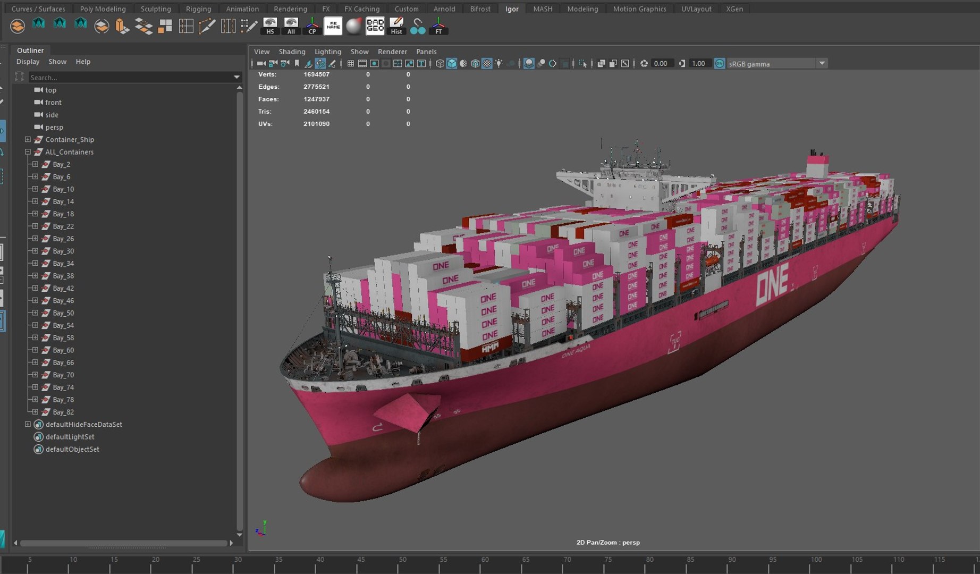The width and height of the screenshot is (980, 574).
Task: Click the Outliner horizontal scrollbar
Action: [123, 543]
